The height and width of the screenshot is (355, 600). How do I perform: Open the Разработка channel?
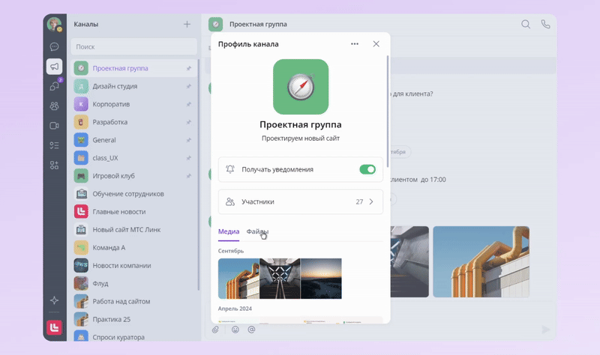109,122
